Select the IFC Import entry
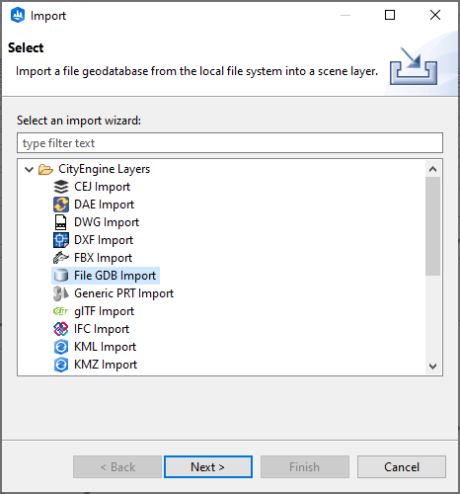 click(x=102, y=329)
